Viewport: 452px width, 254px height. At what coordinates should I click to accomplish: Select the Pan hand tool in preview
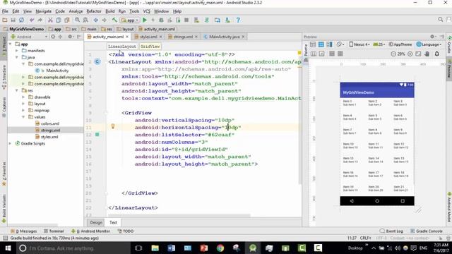tap(427, 54)
